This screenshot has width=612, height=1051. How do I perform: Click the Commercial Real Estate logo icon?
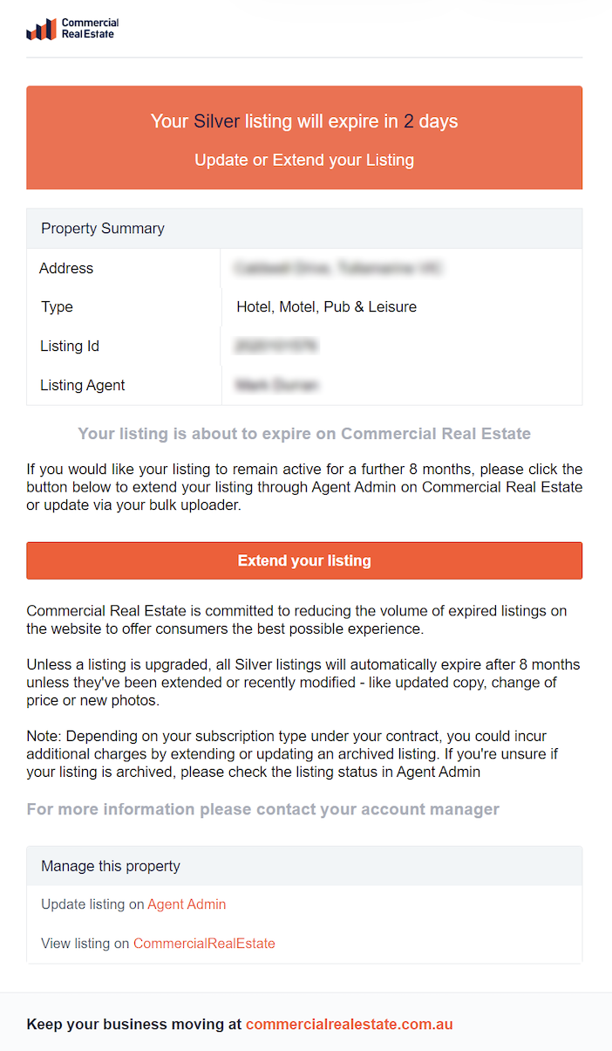[41, 30]
